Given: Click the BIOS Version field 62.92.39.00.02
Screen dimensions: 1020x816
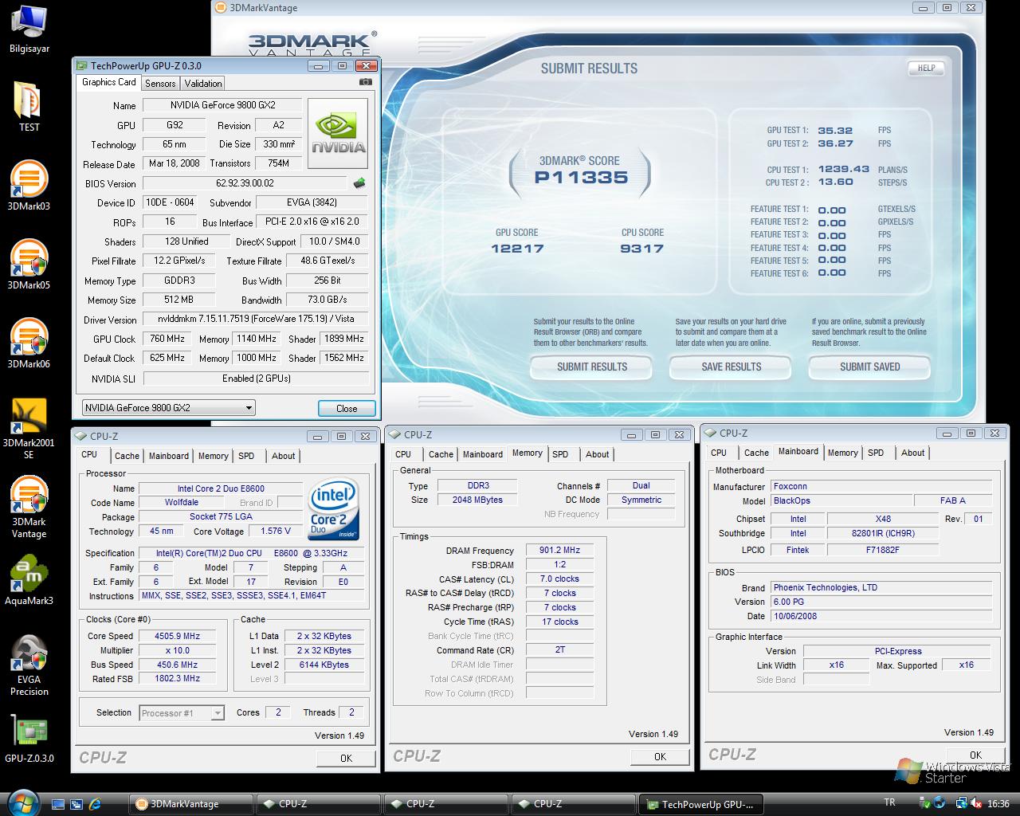Looking at the screenshot, I should click(x=245, y=183).
